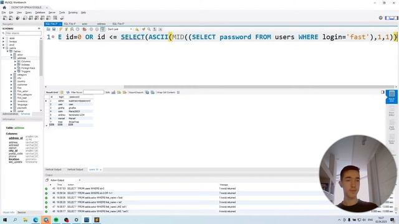Switch to the Administration navigator tab

10,114
